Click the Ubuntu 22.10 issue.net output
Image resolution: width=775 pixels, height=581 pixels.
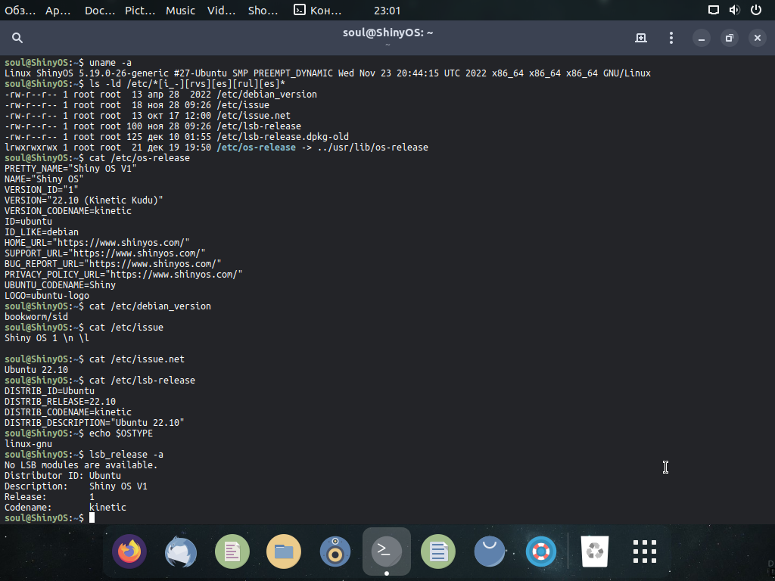pos(36,369)
